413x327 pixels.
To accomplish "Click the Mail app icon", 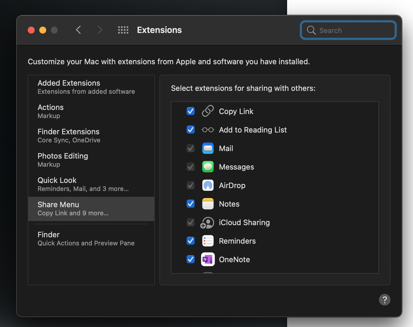I will click(x=208, y=148).
